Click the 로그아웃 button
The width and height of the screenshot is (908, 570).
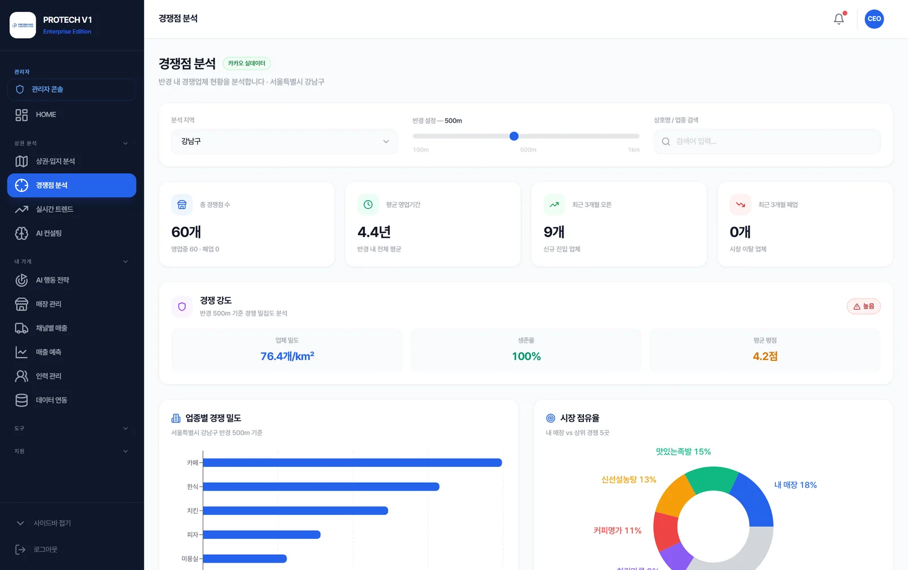[72, 550]
